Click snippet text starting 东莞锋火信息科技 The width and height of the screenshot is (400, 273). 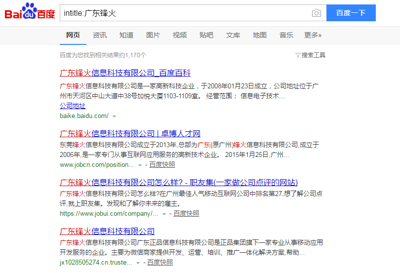(189, 150)
